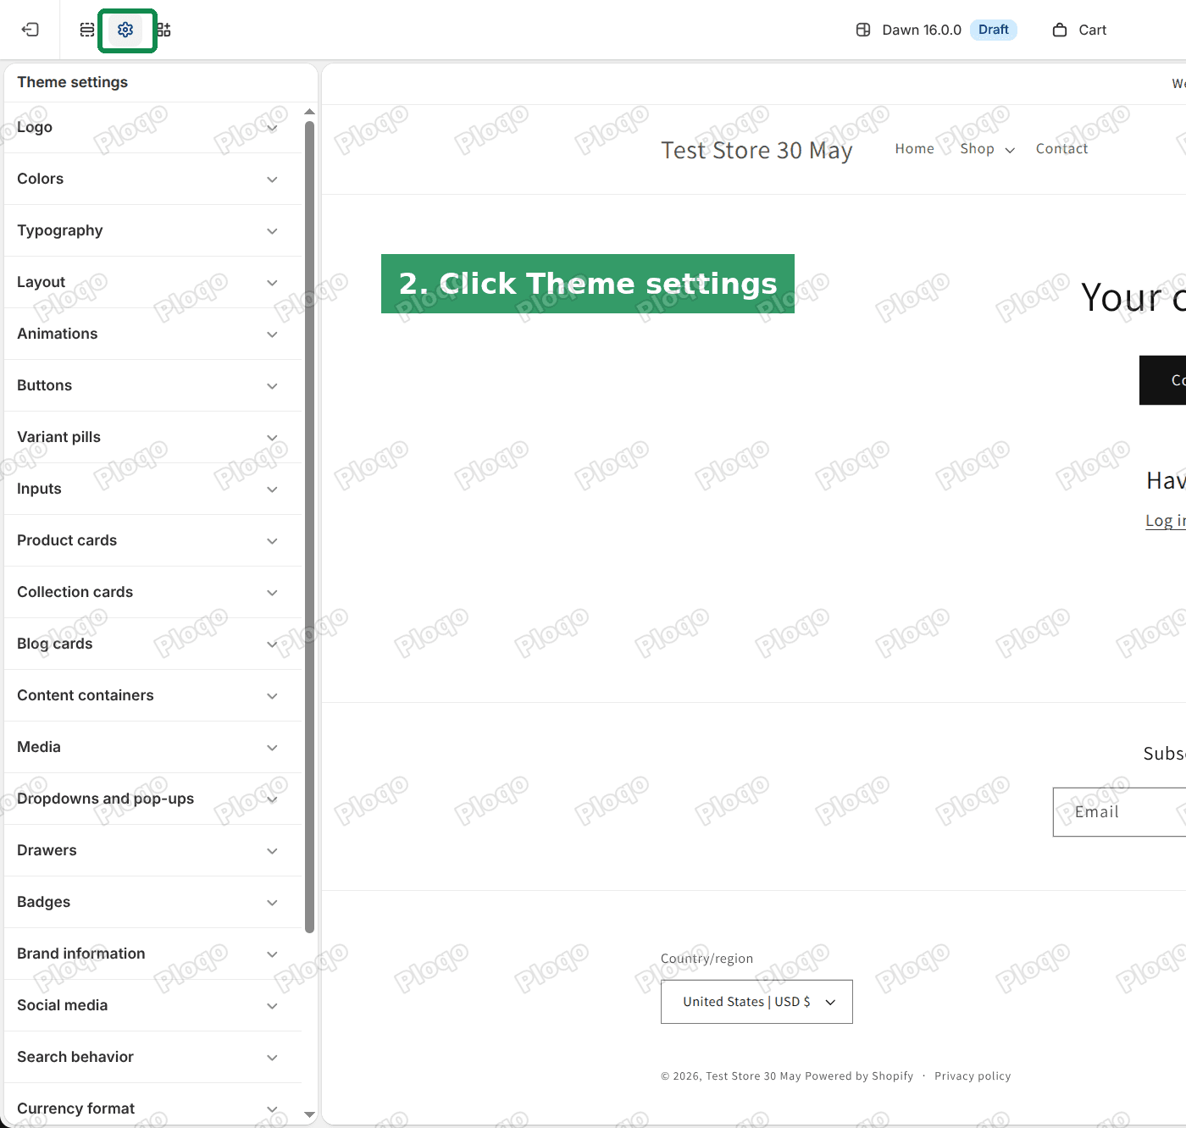Open the Shop dropdown menu
The height and width of the screenshot is (1128, 1186).
click(987, 149)
